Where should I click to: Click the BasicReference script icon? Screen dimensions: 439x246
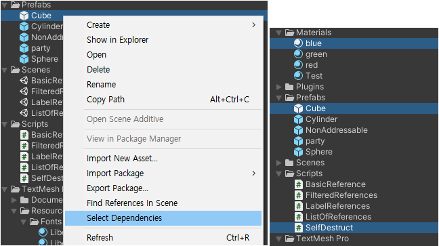[299, 184]
